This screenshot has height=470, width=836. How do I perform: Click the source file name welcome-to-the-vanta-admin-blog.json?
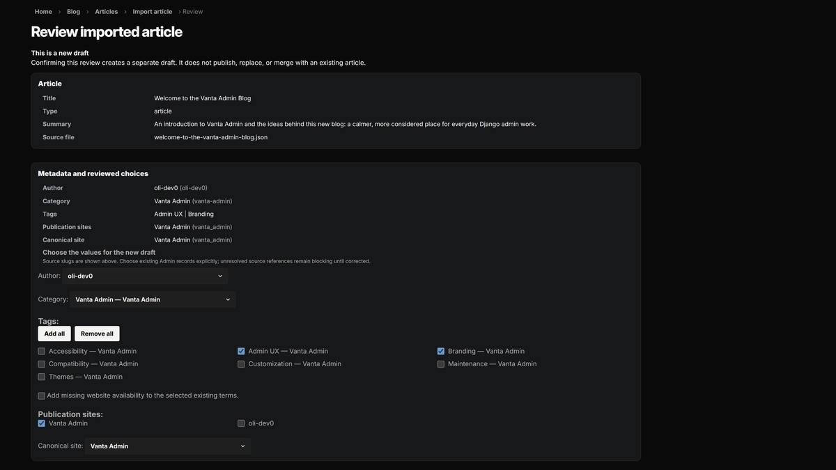[x=211, y=137]
